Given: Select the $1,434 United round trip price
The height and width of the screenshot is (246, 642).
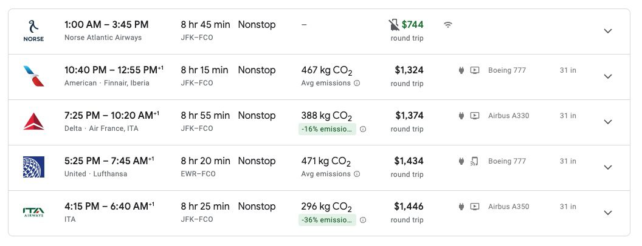Looking at the screenshot, I should click(409, 161).
